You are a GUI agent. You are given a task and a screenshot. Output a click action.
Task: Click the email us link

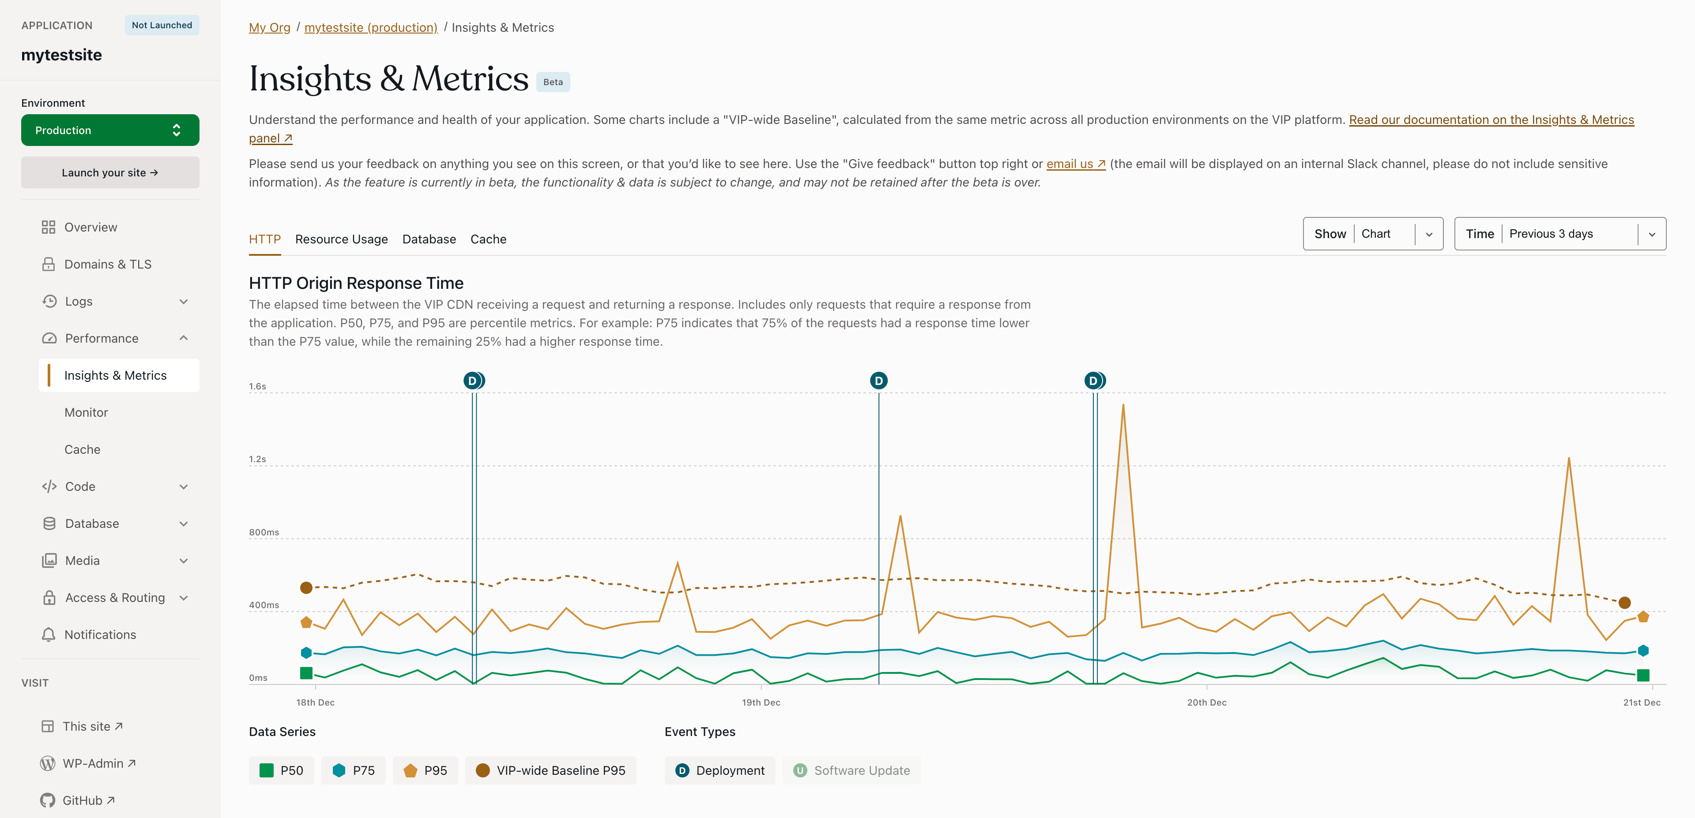(x=1076, y=164)
